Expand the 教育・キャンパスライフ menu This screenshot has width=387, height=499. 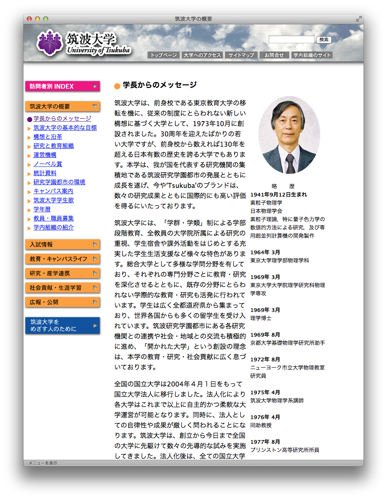[63, 259]
